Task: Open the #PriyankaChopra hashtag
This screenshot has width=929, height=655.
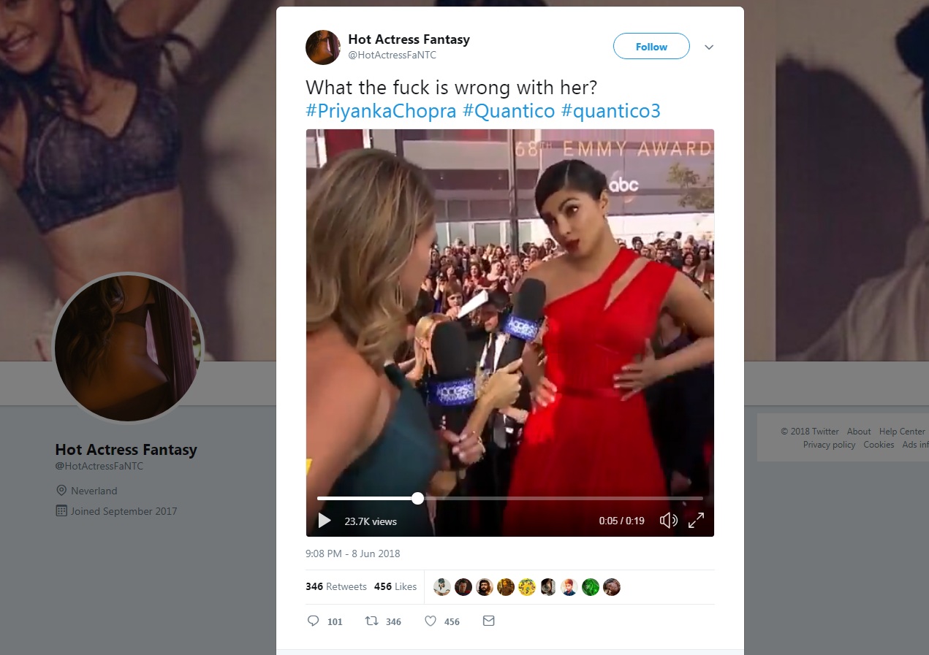Action: [381, 112]
